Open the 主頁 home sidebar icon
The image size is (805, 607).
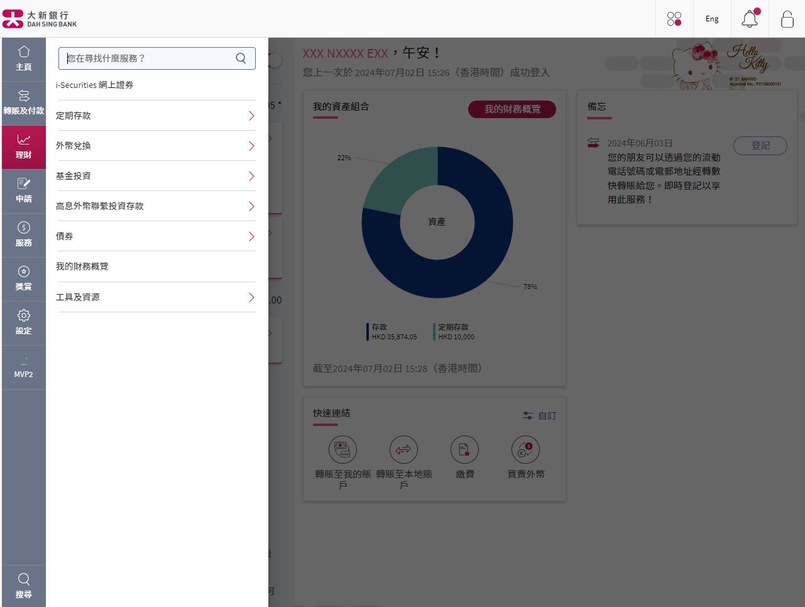click(23, 58)
